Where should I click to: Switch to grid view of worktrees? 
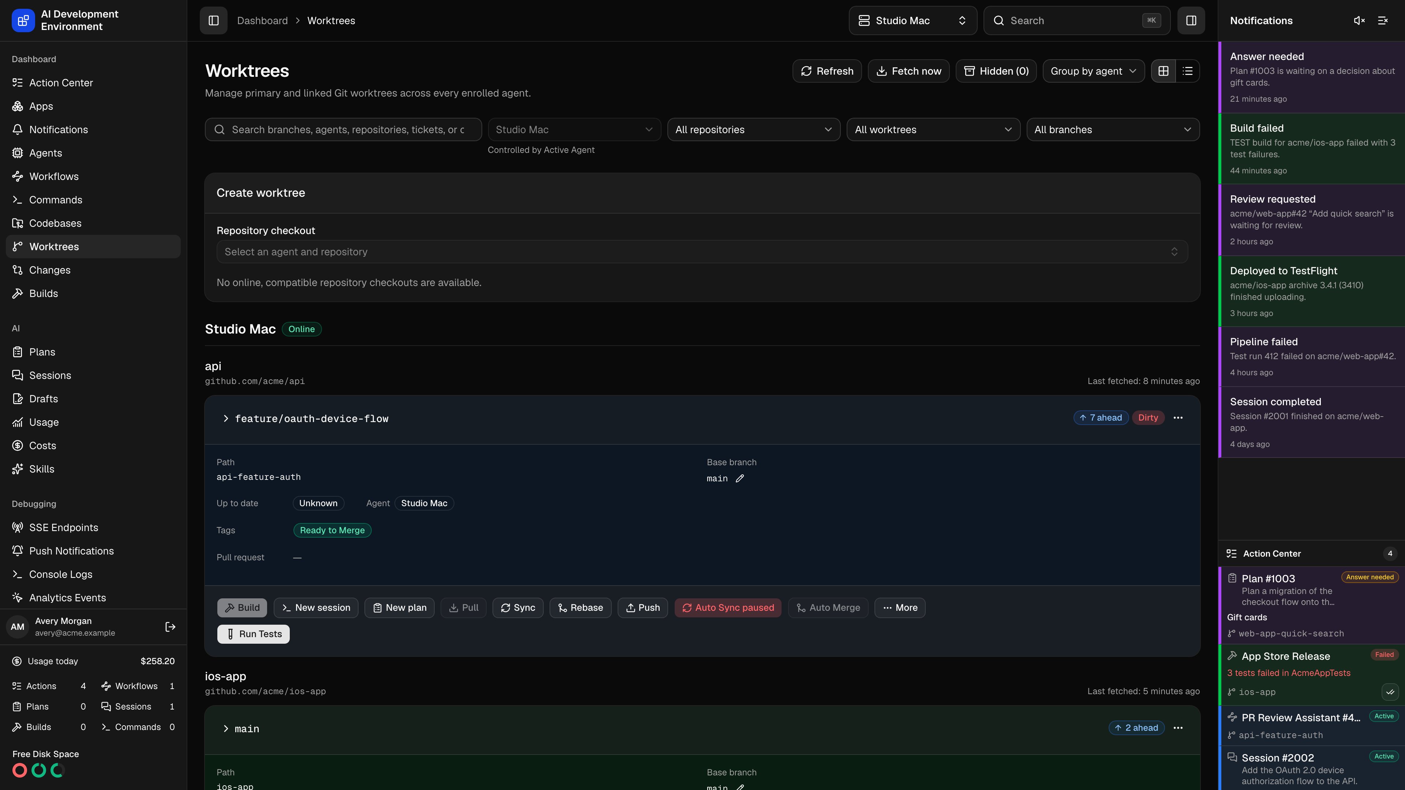point(1164,71)
